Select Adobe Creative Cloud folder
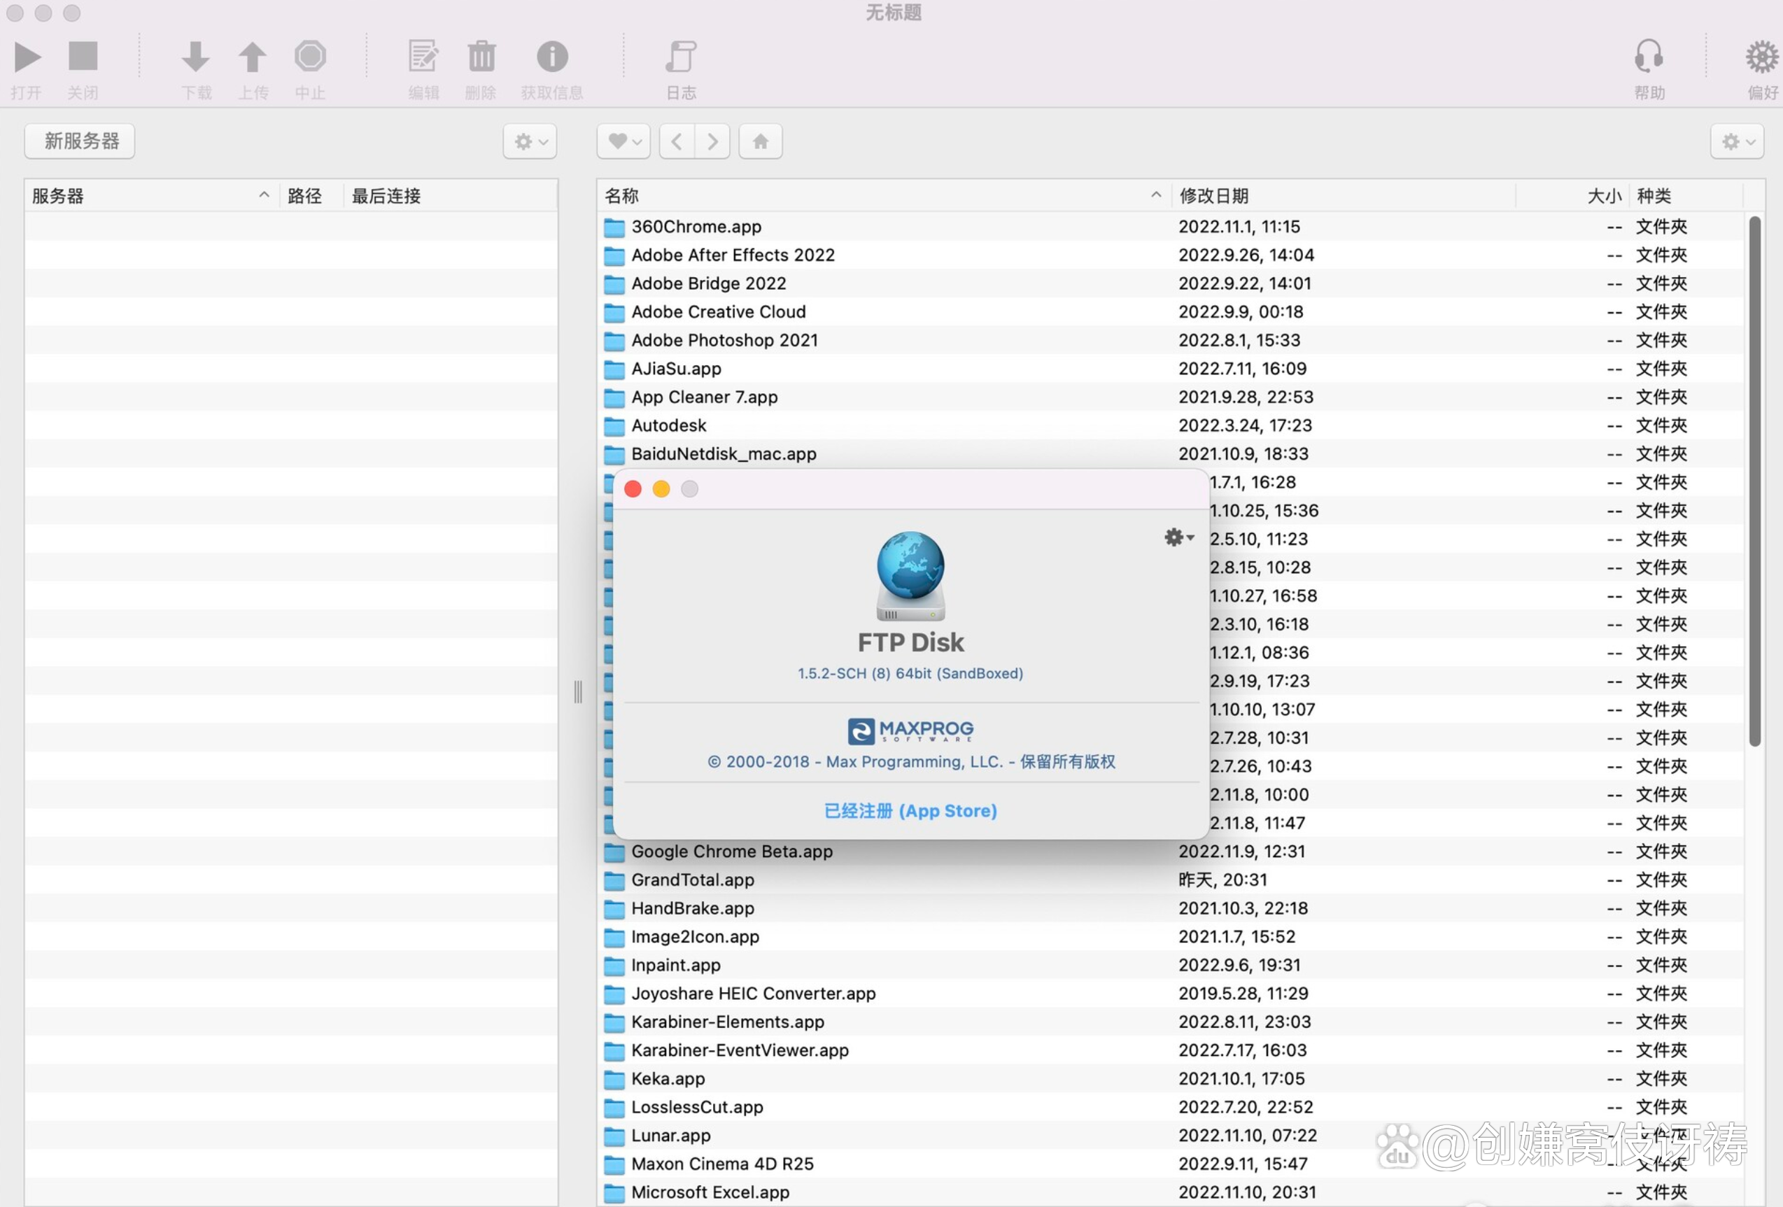1783x1207 pixels. [1170, 311]
